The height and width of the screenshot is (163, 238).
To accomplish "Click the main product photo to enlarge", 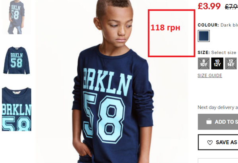I will pyautogui.click(x=112, y=81).
